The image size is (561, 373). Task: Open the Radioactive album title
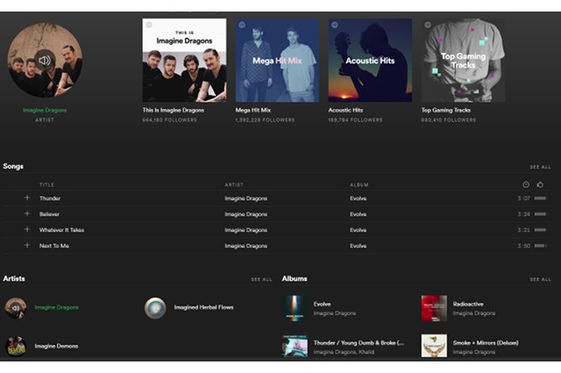[468, 304]
